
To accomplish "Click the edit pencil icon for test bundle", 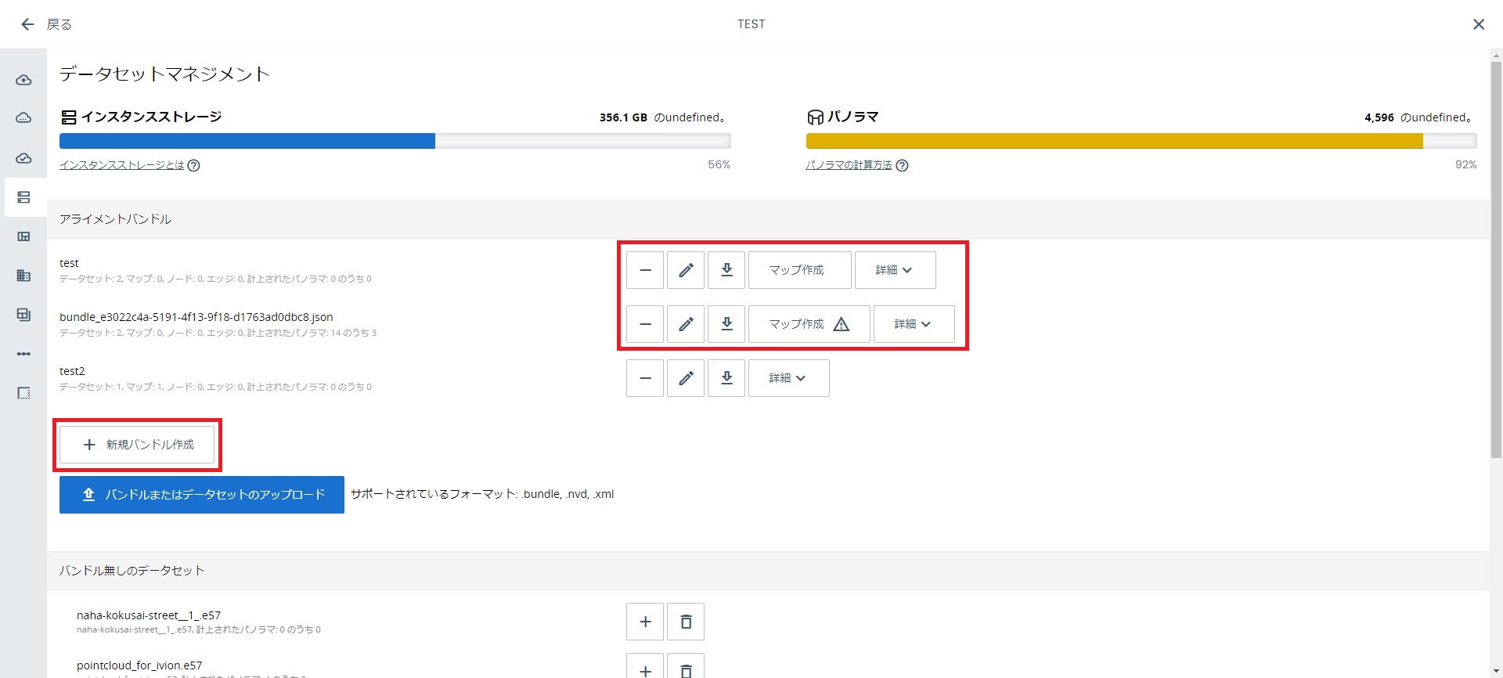I will [x=686, y=270].
